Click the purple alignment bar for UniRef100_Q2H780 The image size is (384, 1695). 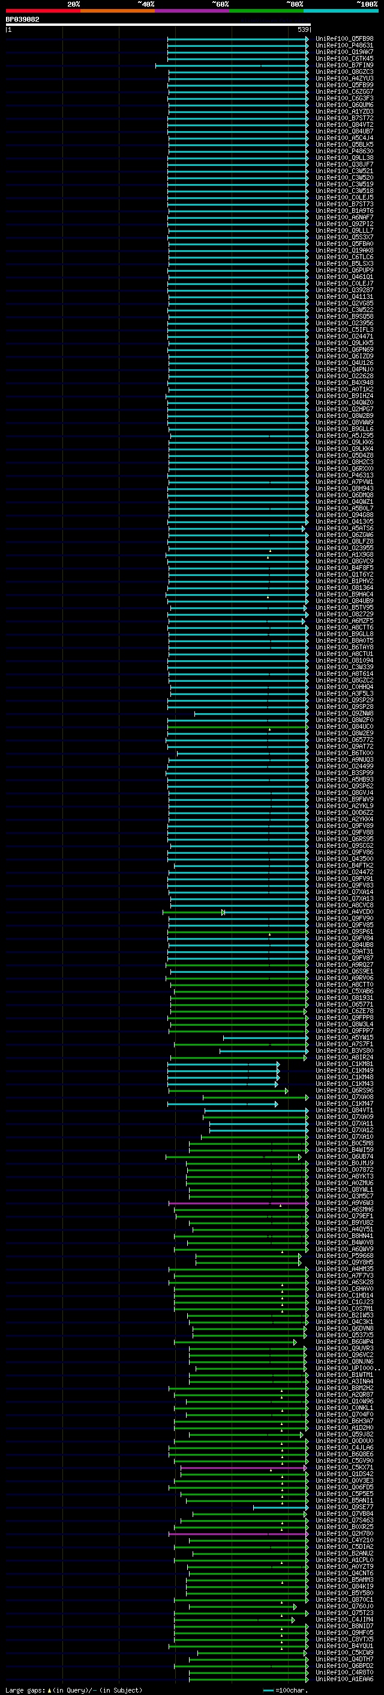238,1534
